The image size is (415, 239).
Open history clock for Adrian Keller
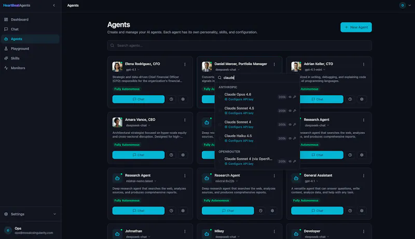[350, 99]
